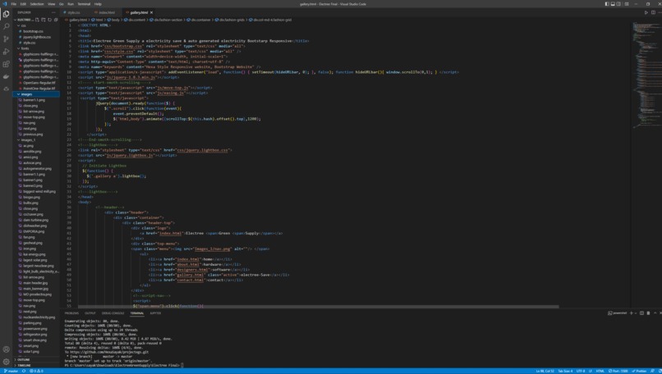Open the Go menu

(62, 4)
